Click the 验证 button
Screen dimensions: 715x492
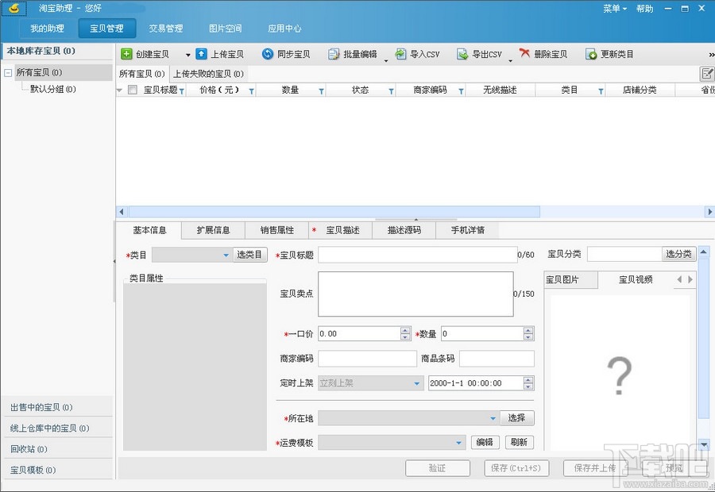pos(437,468)
